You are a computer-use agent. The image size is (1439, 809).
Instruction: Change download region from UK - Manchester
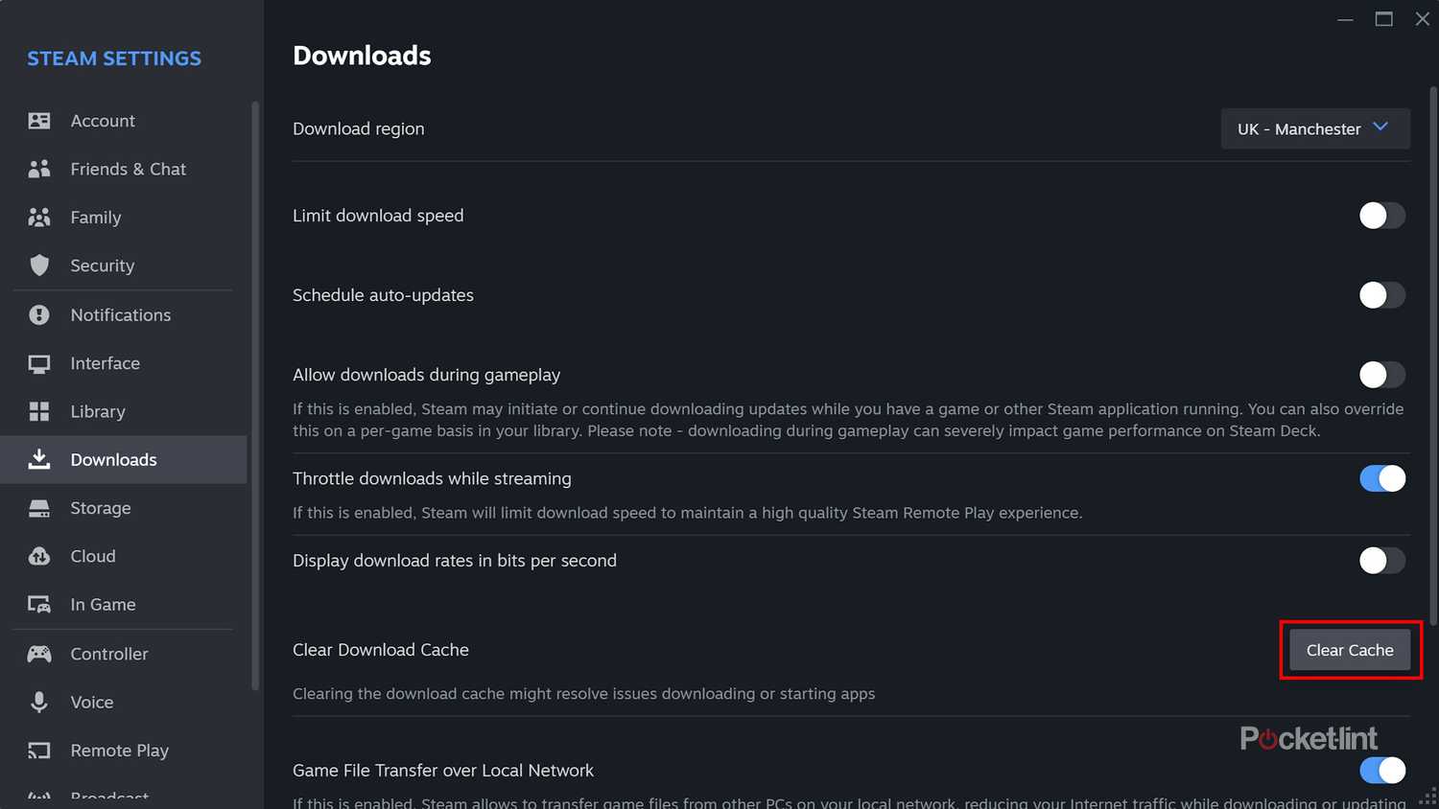(1315, 128)
